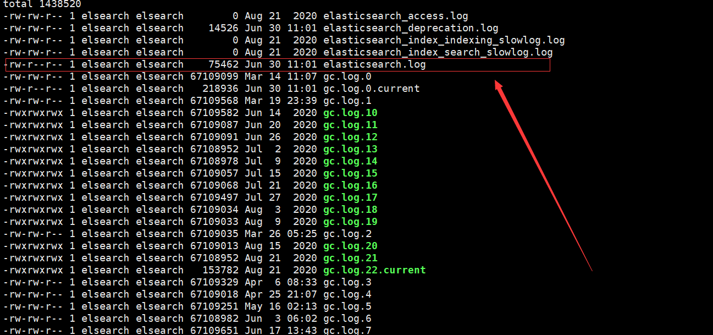
Task: Select the green gc.log.17 filename
Action: point(350,197)
